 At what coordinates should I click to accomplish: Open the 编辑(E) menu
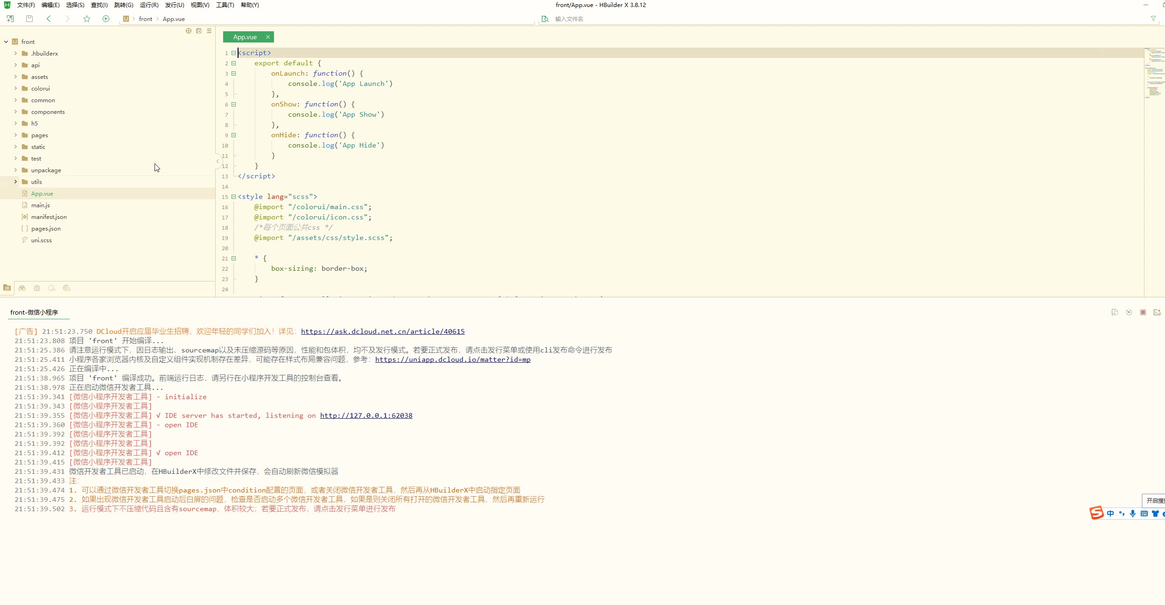pos(50,5)
